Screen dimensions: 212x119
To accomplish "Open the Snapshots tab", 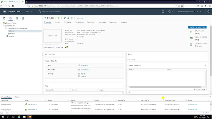I will coord(113,22).
